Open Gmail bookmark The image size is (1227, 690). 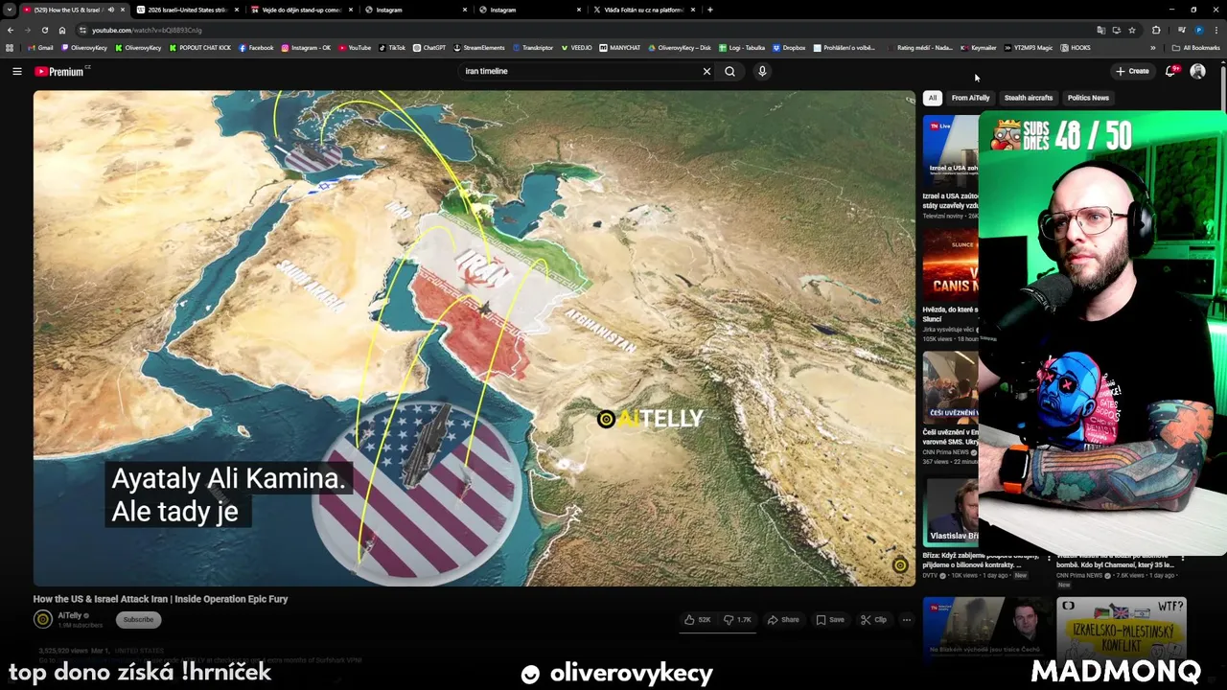pos(41,48)
